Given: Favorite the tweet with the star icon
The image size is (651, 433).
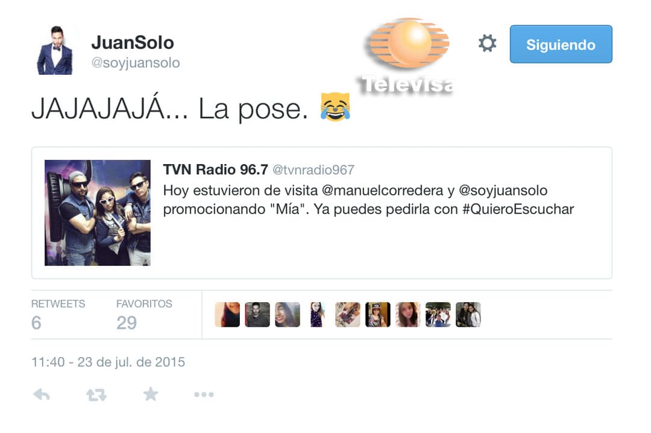Looking at the screenshot, I should pyautogui.click(x=151, y=394).
